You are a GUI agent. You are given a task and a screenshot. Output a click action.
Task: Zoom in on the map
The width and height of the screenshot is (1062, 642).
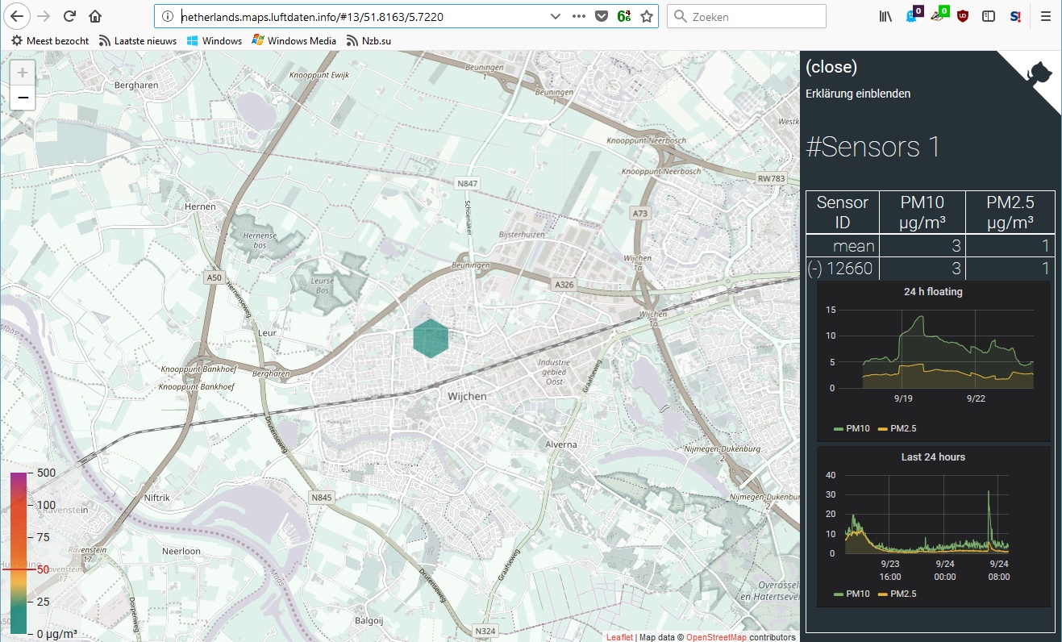[23, 73]
